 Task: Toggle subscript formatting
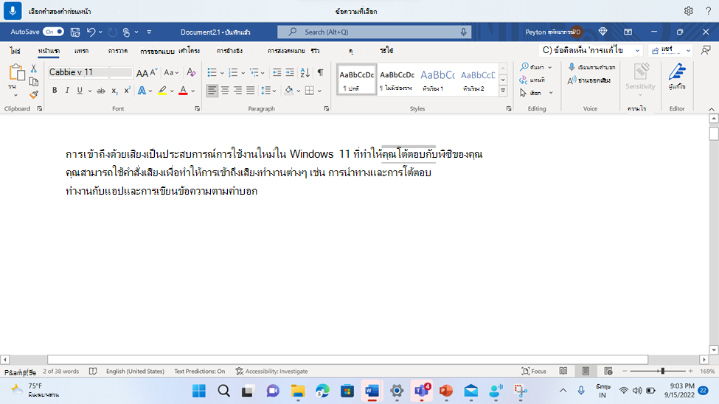pos(114,91)
